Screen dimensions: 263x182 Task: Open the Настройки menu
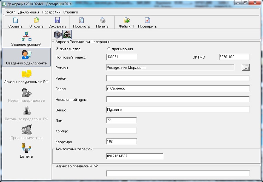(x=51, y=12)
